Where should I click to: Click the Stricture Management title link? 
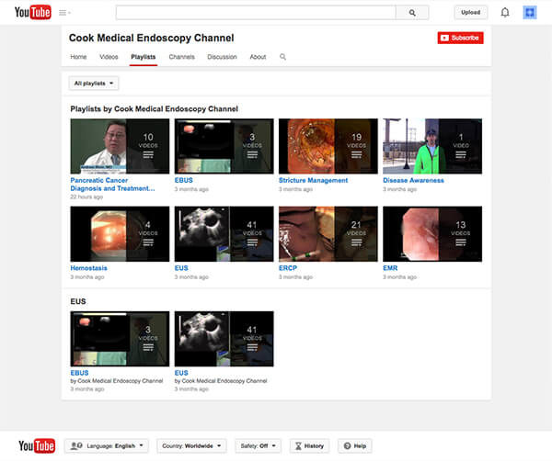(314, 180)
